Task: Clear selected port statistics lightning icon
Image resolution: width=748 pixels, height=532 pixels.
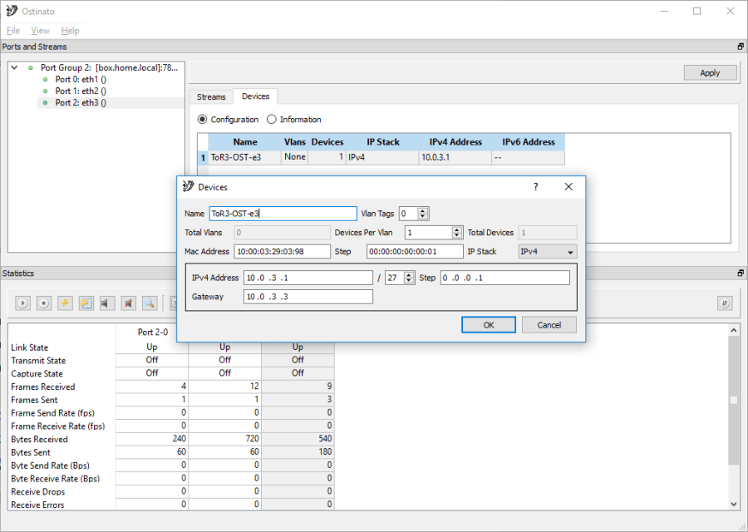Action: [x=65, y=303]
